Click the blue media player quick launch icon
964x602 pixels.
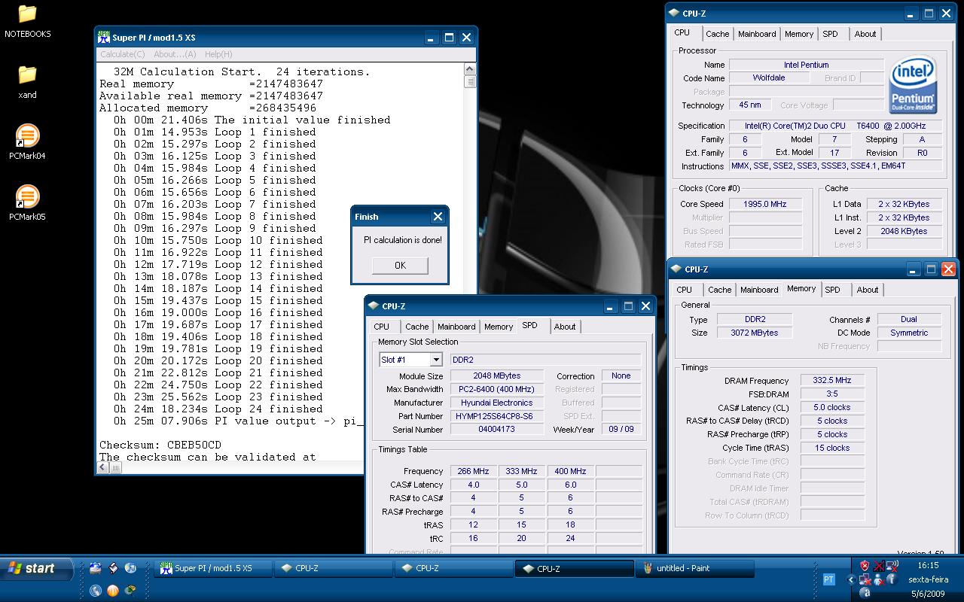pyautogui.click(x=130, y=568)
